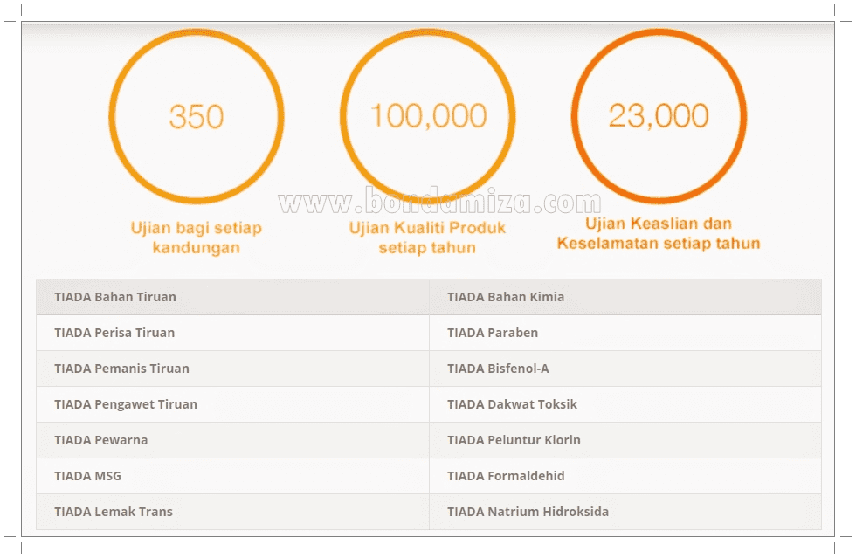The image size is (856, 558).
Task: Select the 'TIADA Formaldehid' cell
Action: pyautogui.click(x=506, y=476)
